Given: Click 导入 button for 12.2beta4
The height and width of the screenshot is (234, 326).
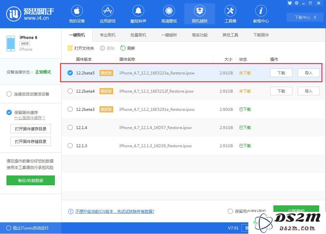Looking at the screenshot, I should coord(308,91).
